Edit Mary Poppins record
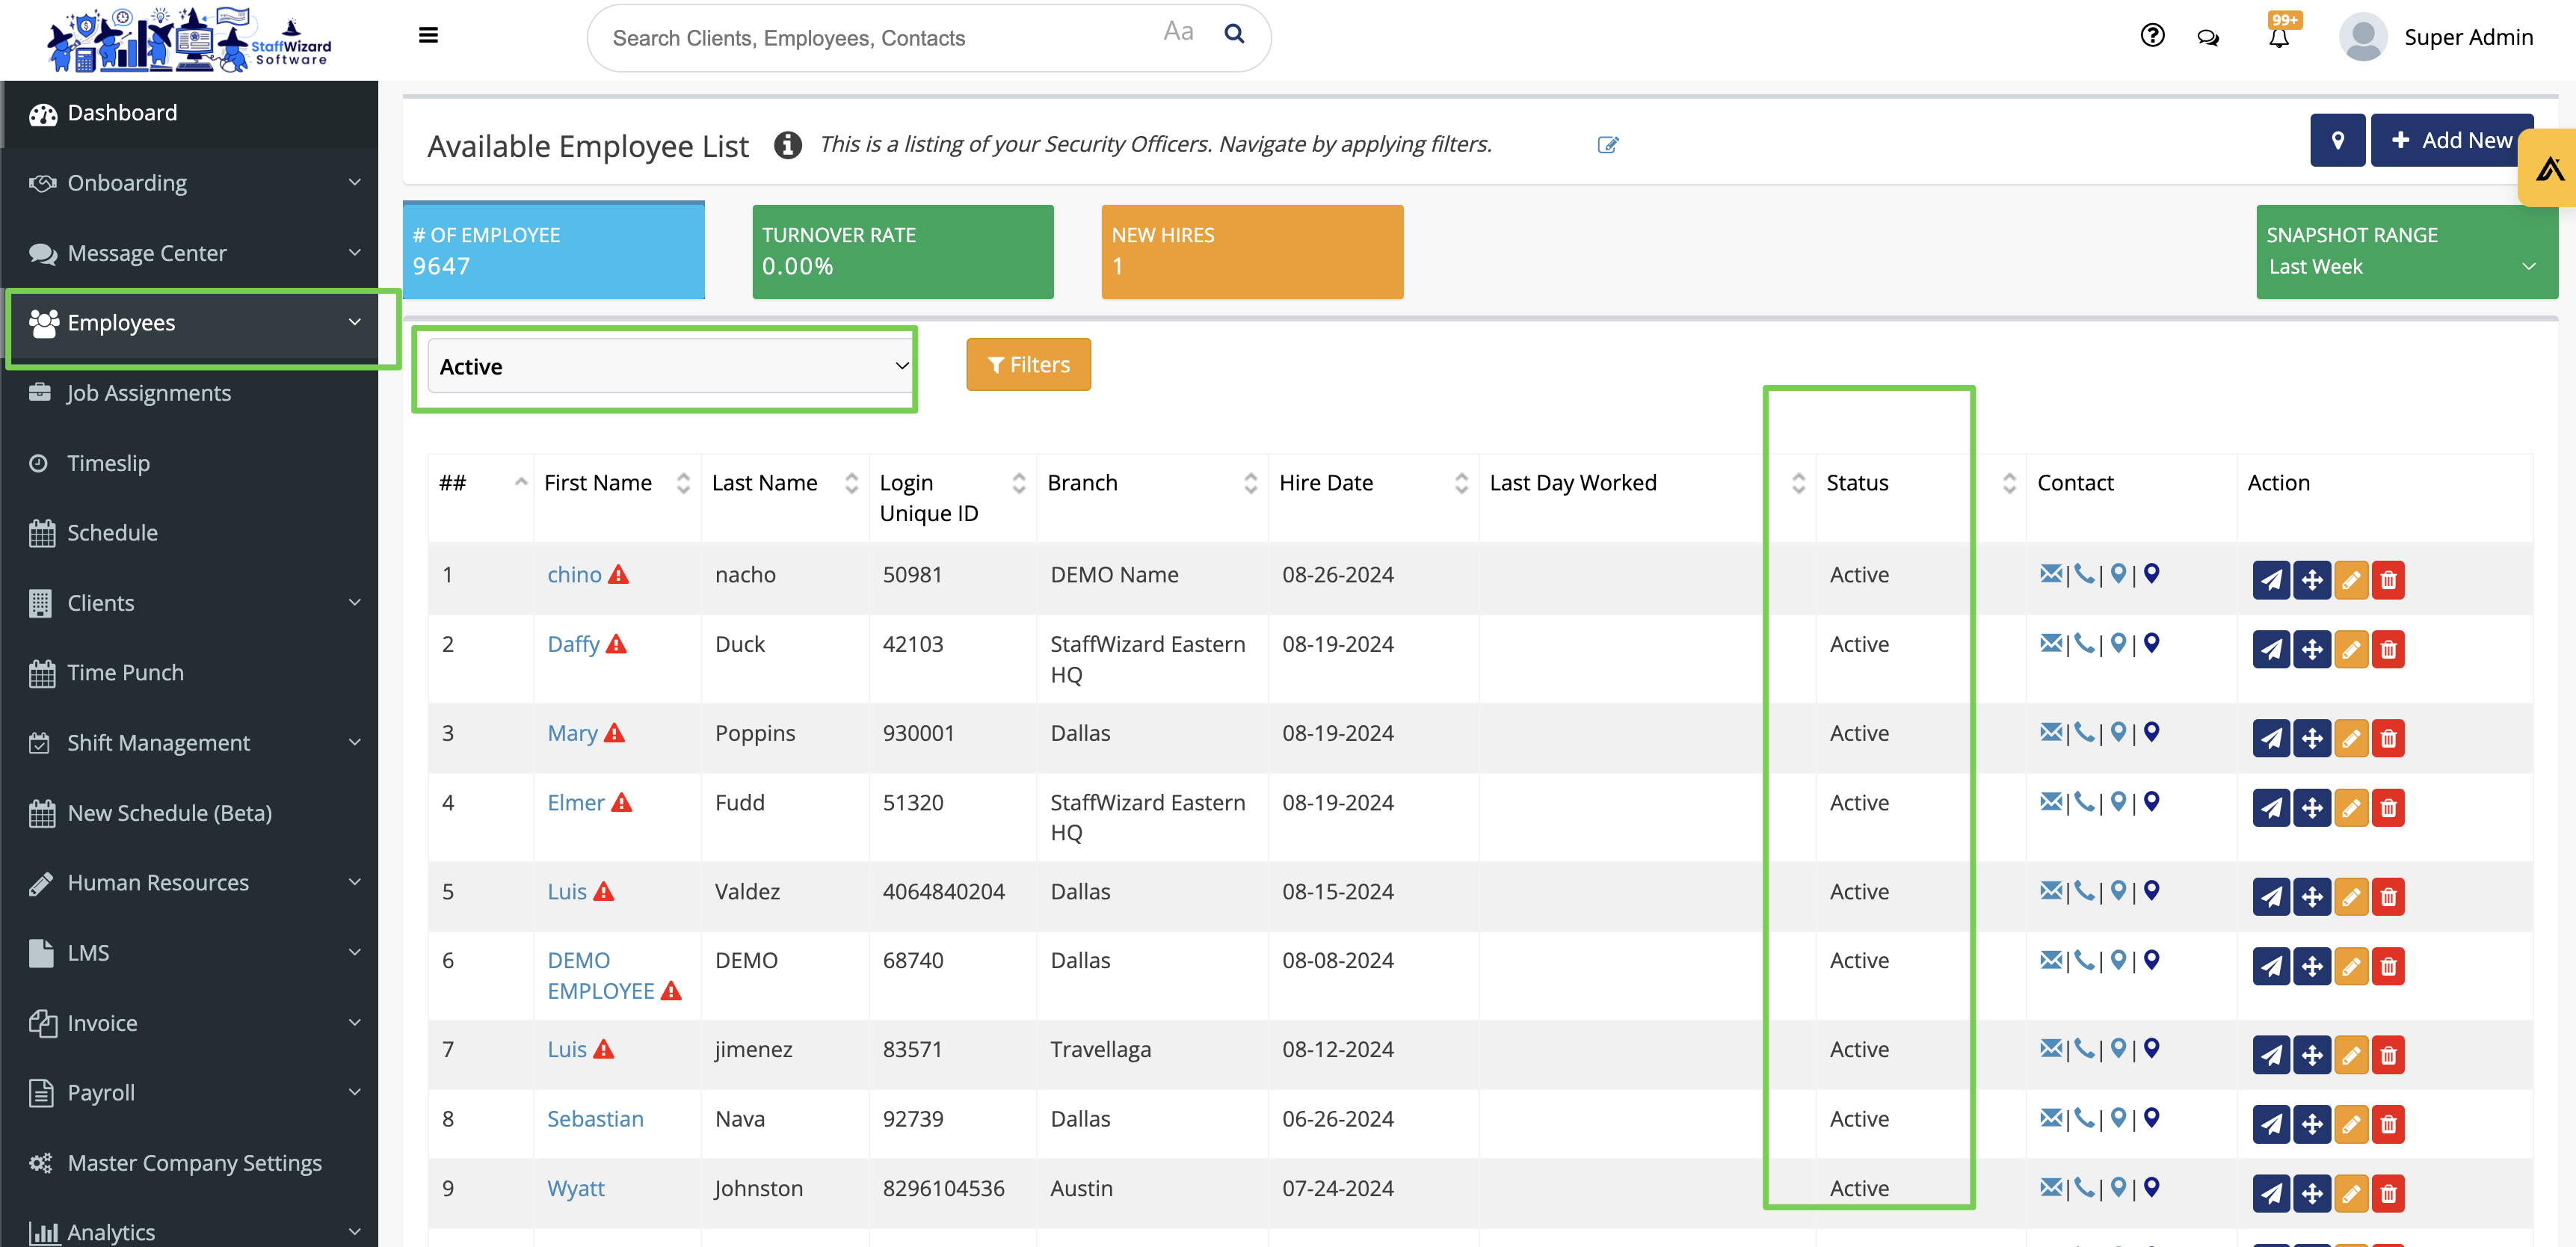This screenshot has height=1247, width=2576. click(2351, 739)
